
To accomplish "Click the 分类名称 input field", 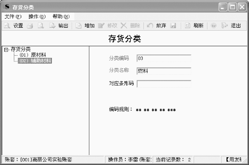I will click(x=164, y=71).
